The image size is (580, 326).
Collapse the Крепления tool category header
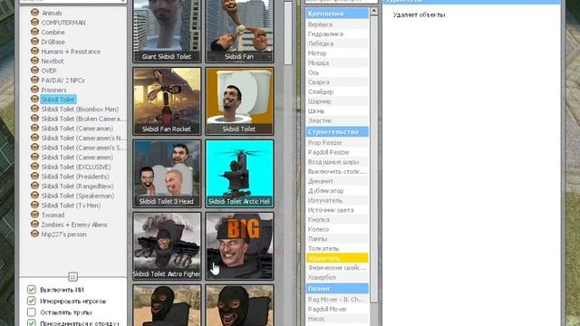[337, 14]
